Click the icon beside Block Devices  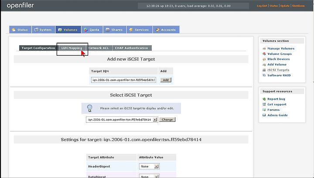264,59
